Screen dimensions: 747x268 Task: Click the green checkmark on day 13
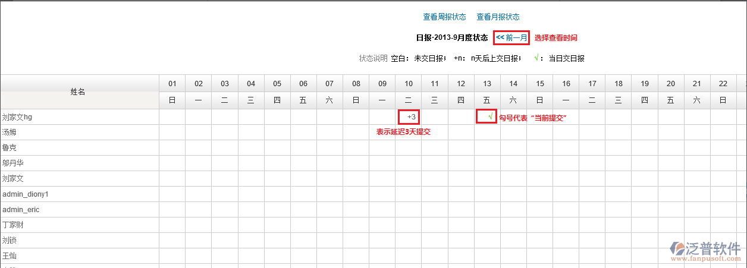(490, 117)
